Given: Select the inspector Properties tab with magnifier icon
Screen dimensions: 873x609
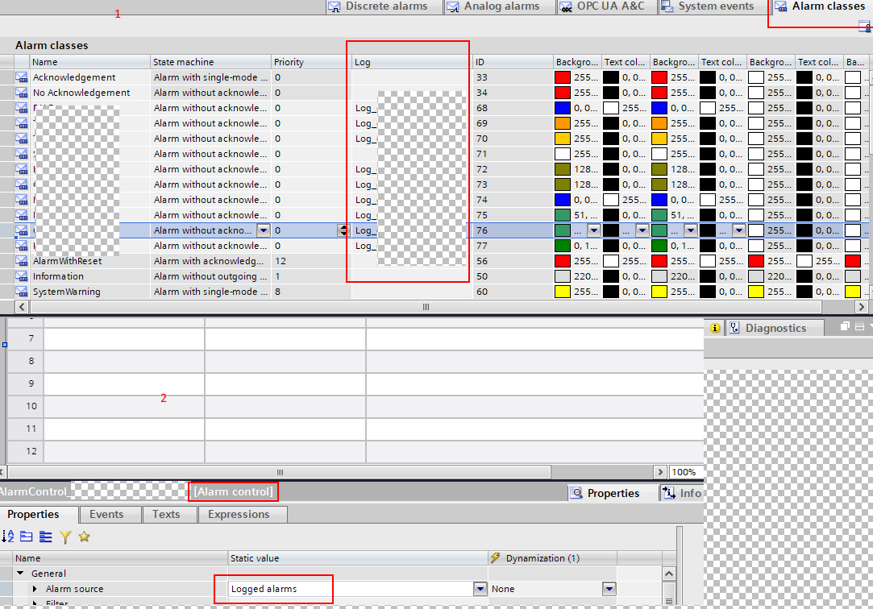Looking at the screenshot, I should [x=613, y=493].
